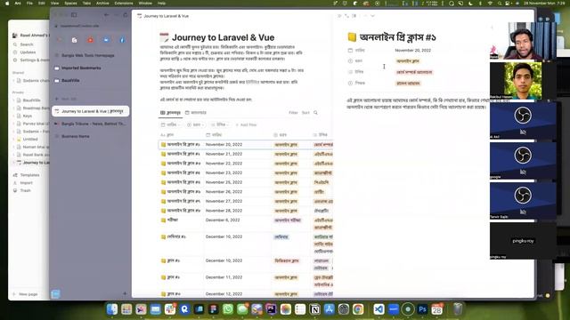Image resolution: width=570 pixels, height=320 pixels.
Task: Open Rasel Ahmed's workspace switcher in Notion app
Action: [30, 36]
